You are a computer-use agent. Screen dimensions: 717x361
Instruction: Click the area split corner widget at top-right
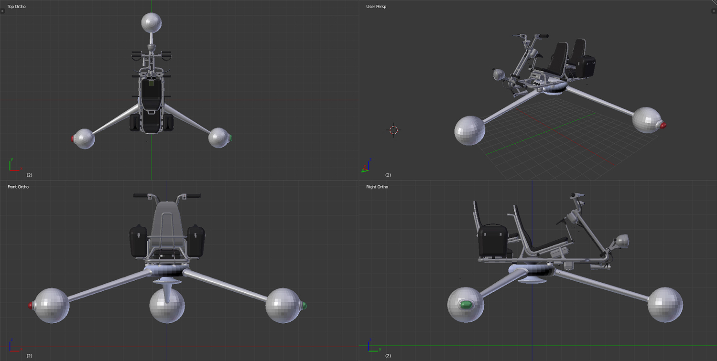[714, 3]
